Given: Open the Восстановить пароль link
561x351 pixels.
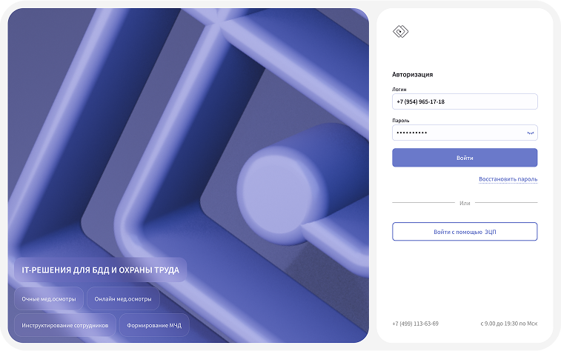Looking at the screenshot, I should [x=508, y=179].
